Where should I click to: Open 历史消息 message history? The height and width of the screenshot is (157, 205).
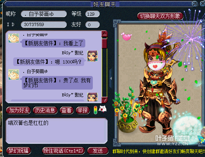click(x=45, y=110)
